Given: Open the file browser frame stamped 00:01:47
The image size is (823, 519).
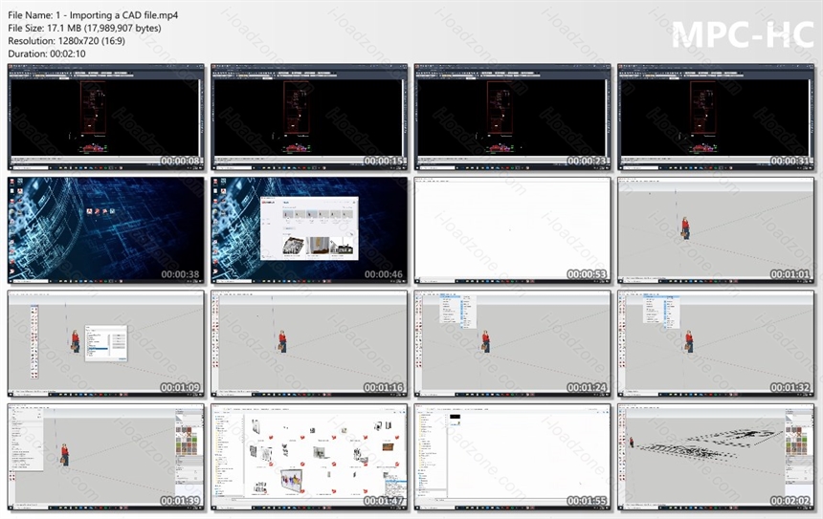Looking at the screenshot, I should tap(309, 457).
